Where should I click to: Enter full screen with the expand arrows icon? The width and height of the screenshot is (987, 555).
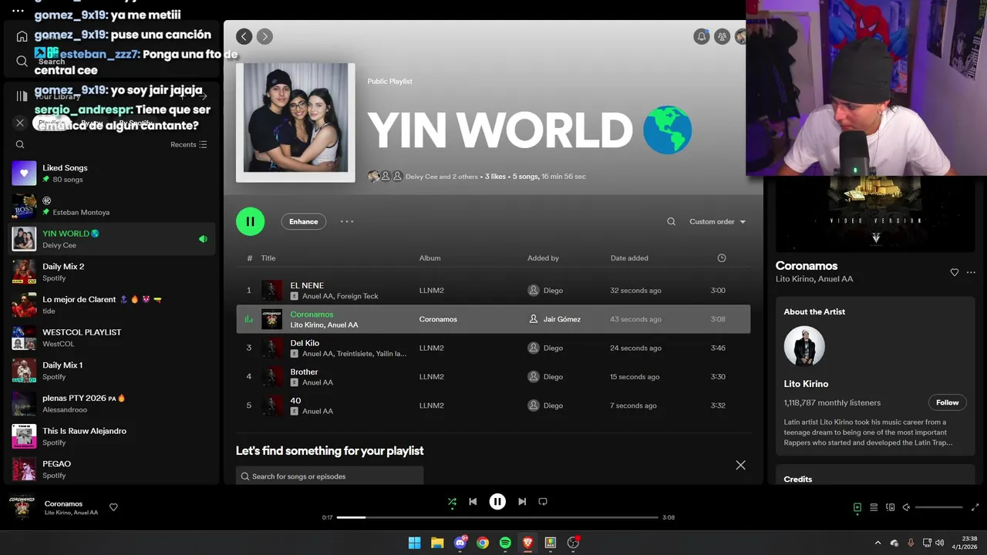(x=976, y=507)
